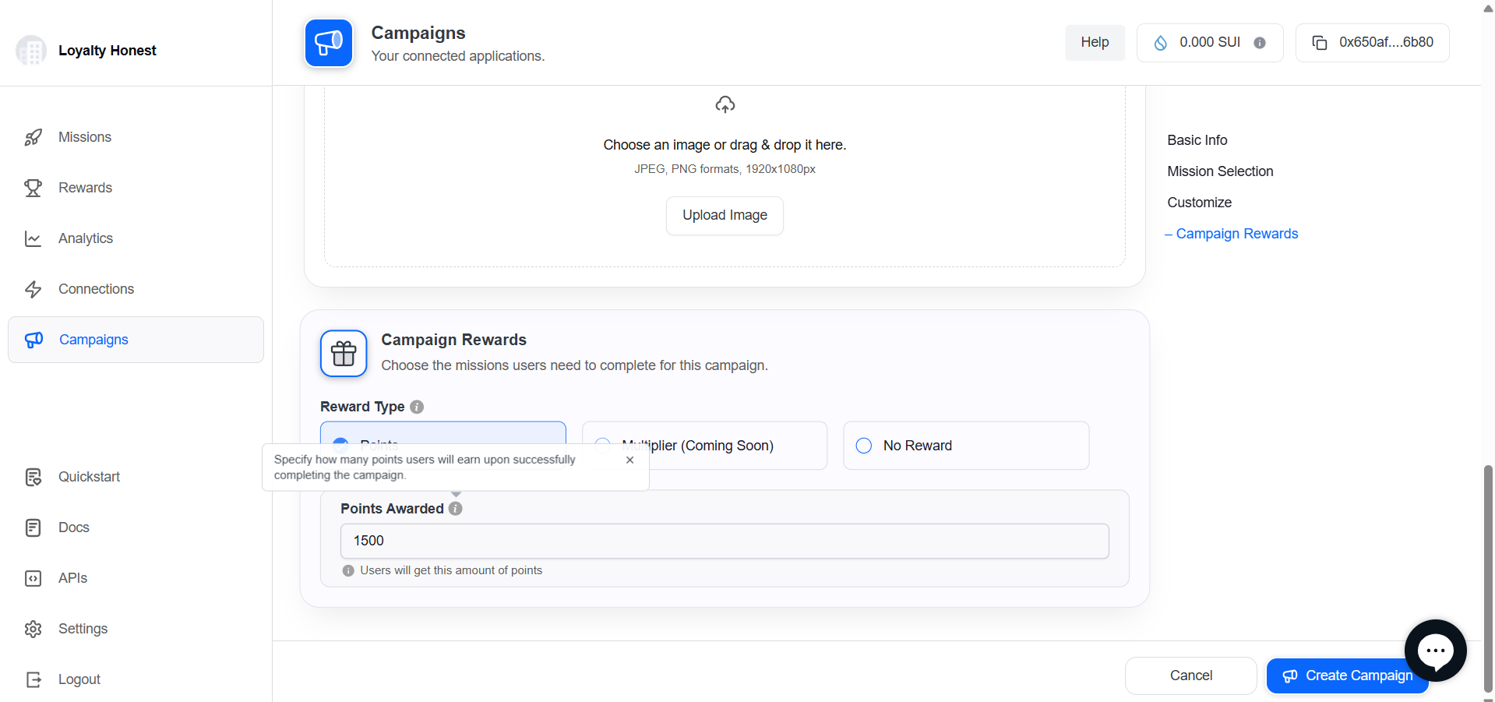Image resolution: width=1495 pixels, height=702 pixels.
Task: Jump to Campaign Rewards section
Action: point(1236,234)
